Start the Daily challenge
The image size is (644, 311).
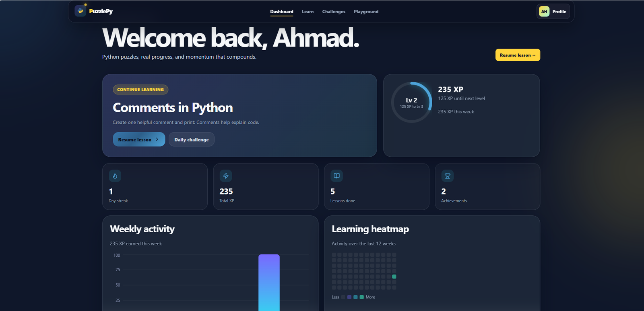(192, 139)
